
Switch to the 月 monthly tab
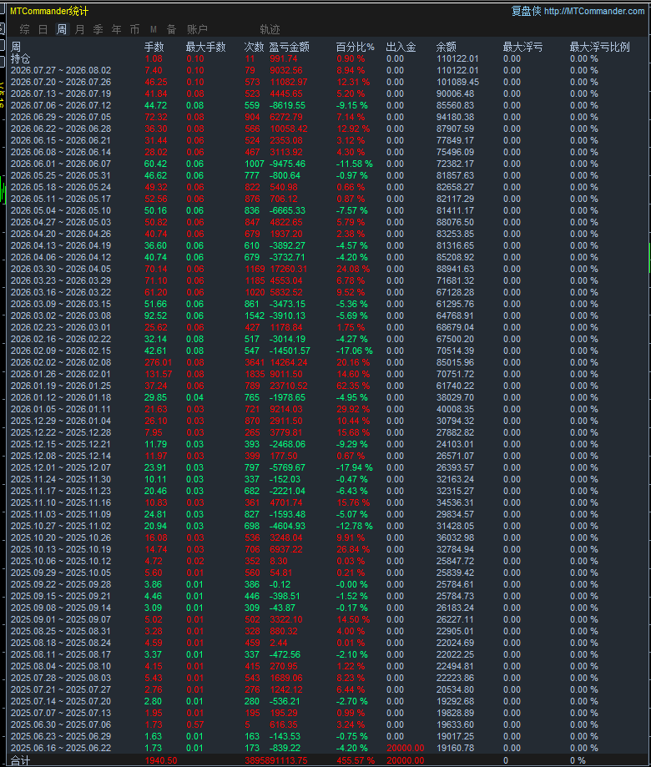[80, 29]
